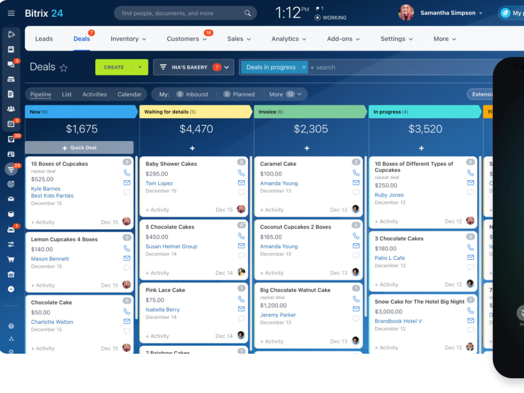Viewport: 524px width, 393px height.
Task: Call contact on 15 Boxes of Cupcakes
Action: tap(127, 173)
